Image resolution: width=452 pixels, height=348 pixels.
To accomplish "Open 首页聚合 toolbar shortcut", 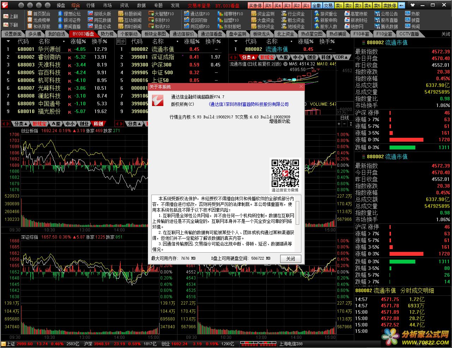I will click(38, 14).
